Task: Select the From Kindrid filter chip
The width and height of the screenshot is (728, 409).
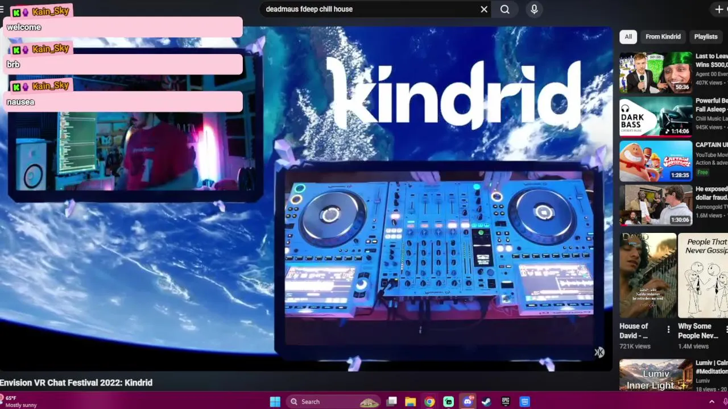Action: (x=663, y=36)
